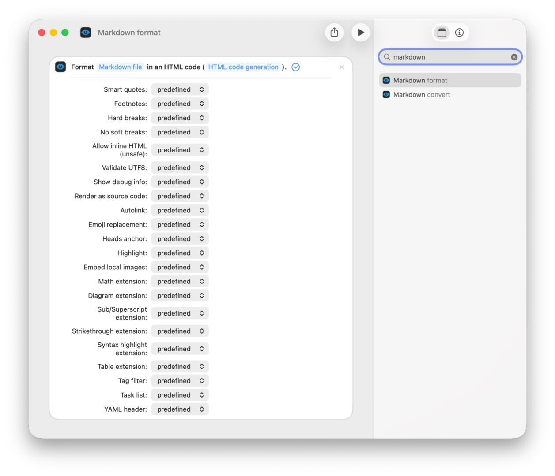This screenshot has width=555, height=476.
Task: Open the YAML header dropdown
Action: (x=180, y=409)
